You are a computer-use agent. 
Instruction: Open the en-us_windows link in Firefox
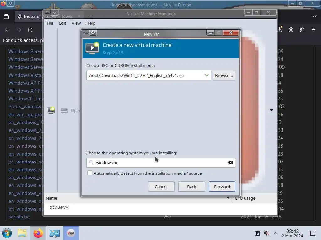[26, 107]
